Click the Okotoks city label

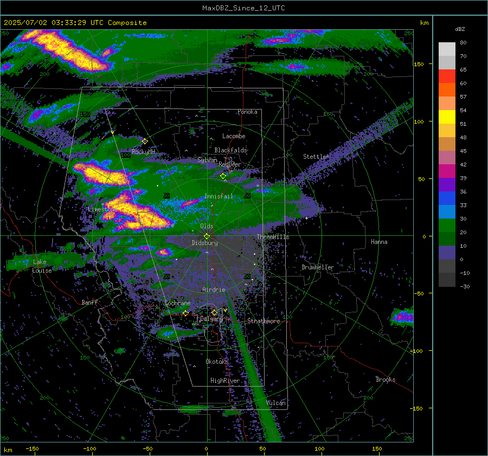click(x=217, y=361)
